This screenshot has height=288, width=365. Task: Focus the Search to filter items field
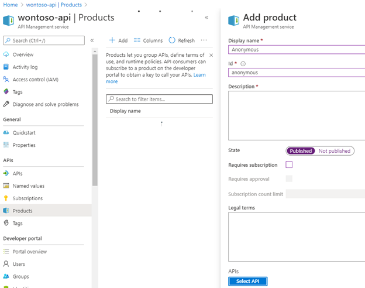click(159, 99)
